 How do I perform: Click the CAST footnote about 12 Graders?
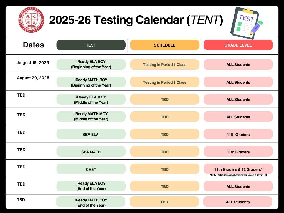click(238, 175)
